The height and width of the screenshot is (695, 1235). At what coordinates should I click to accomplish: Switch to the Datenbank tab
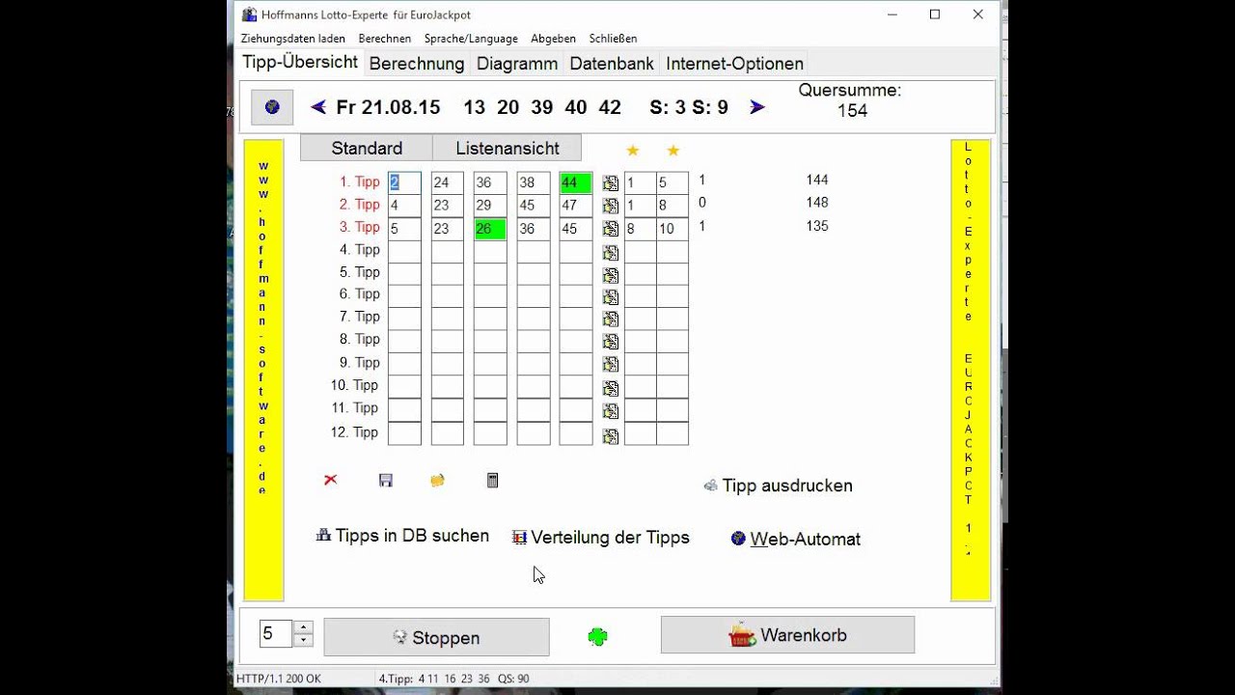[612, 64]
